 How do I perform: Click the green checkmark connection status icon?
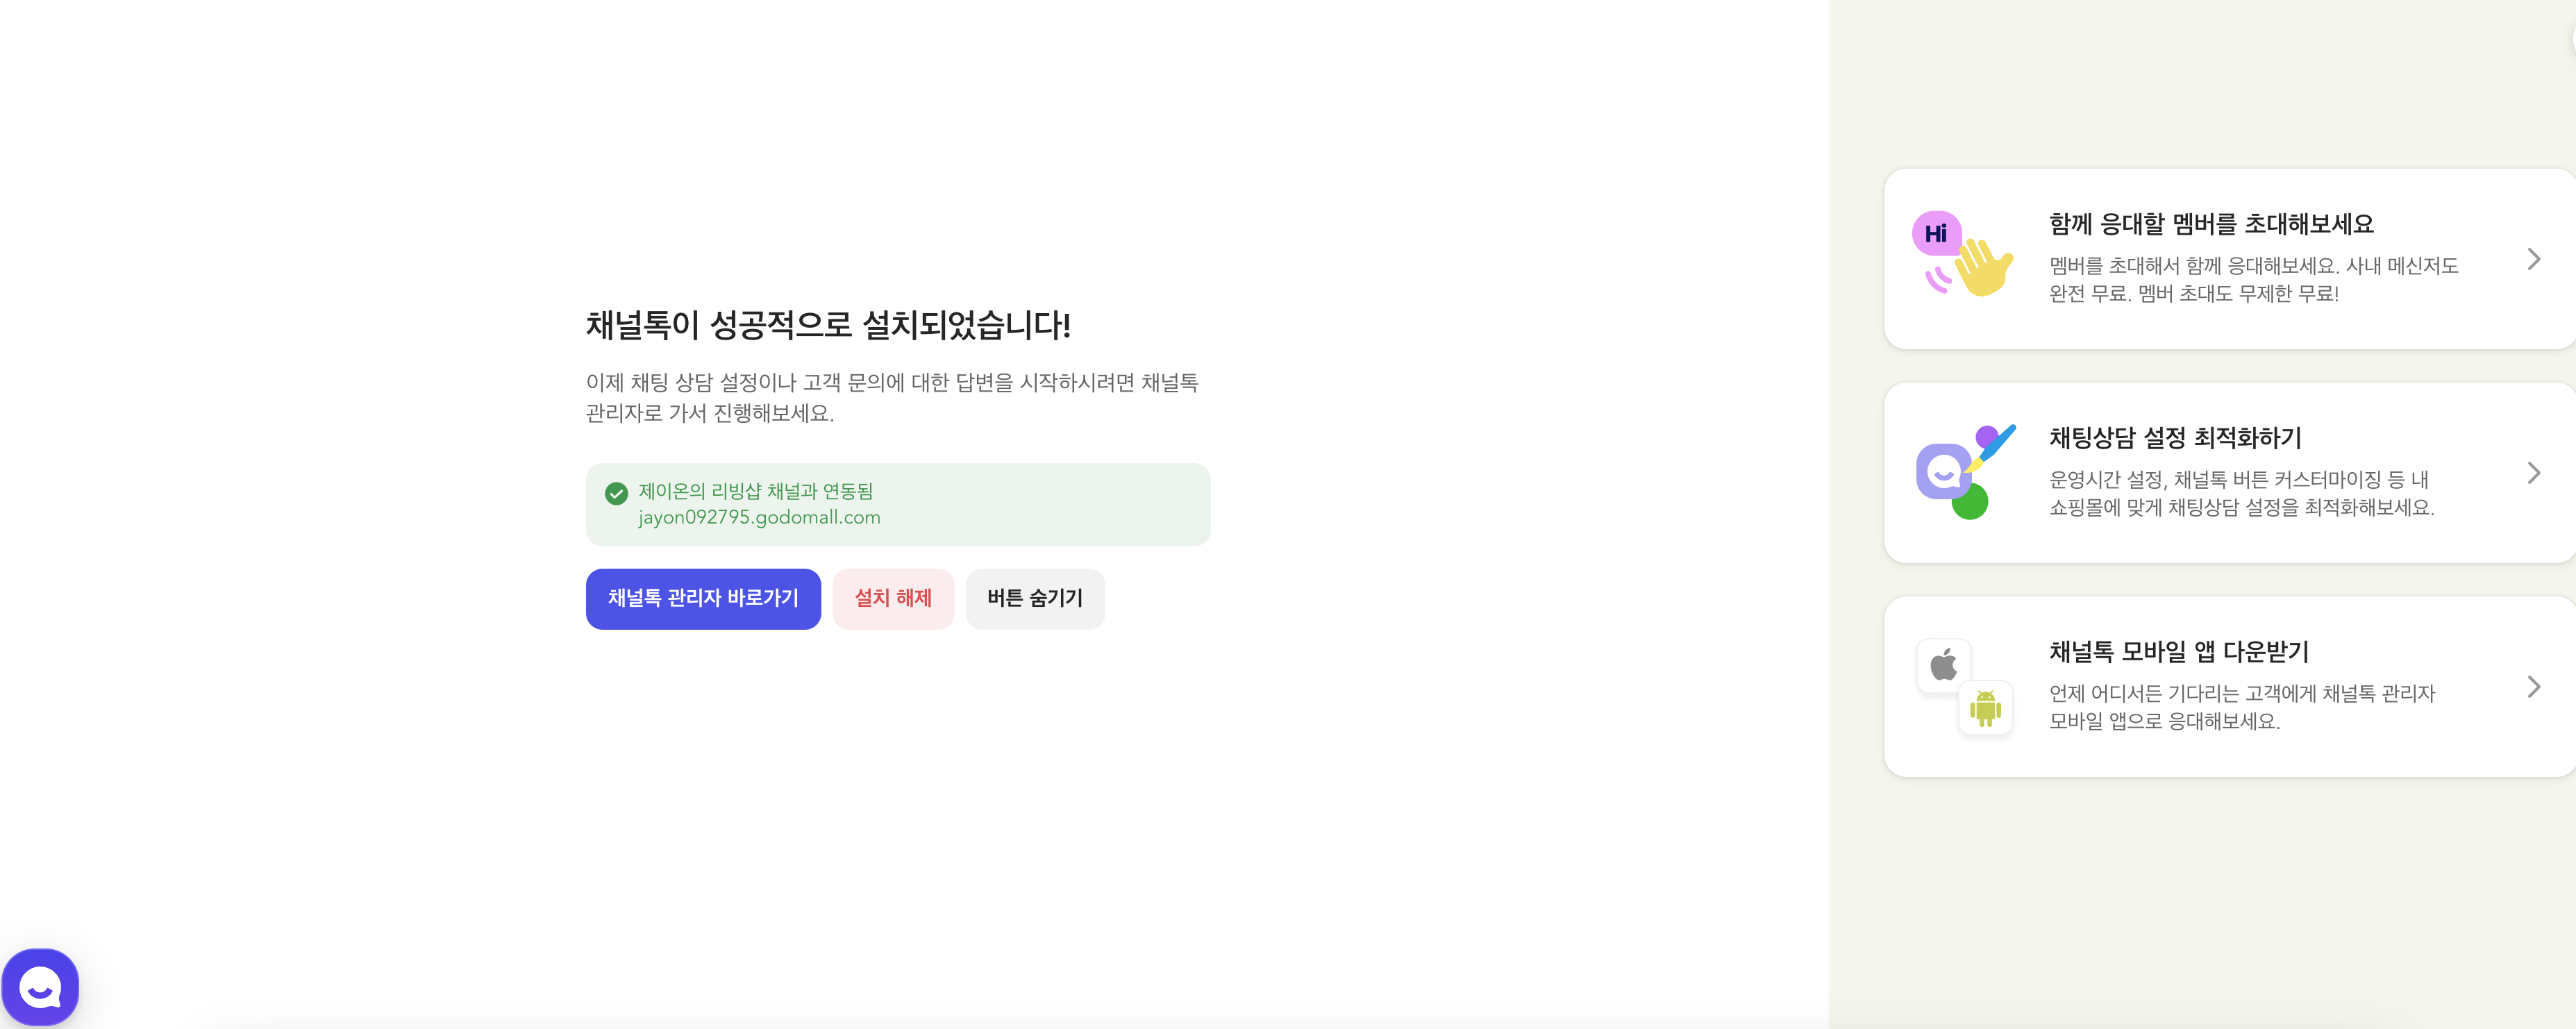click(x=616, y=493)
